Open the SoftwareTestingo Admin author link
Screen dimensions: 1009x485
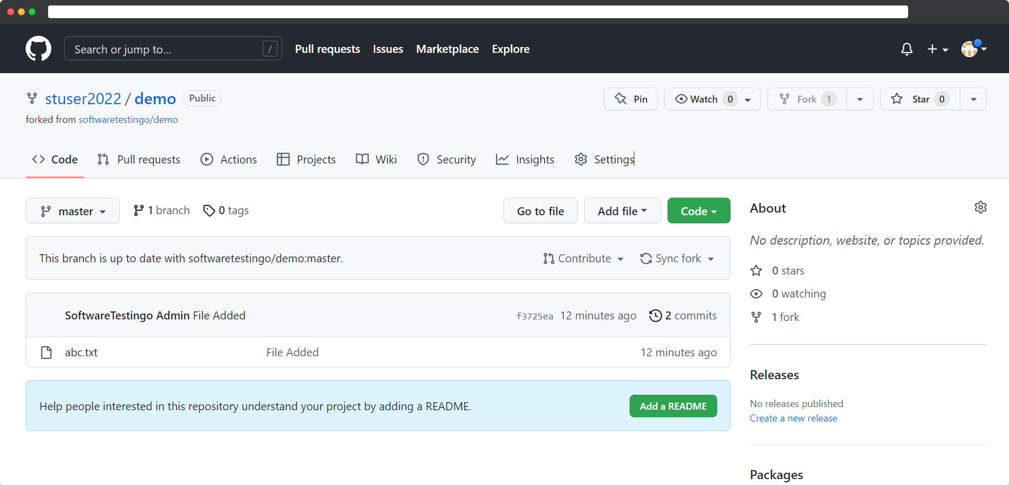127,316
